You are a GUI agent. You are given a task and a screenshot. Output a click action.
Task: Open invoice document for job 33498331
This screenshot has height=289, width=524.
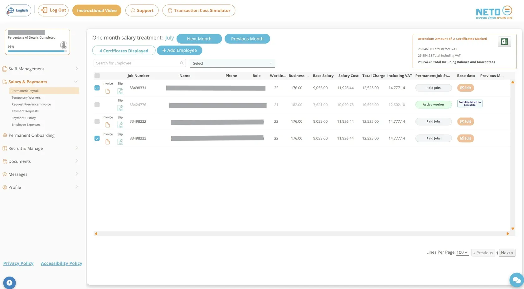tap(108, 91)
